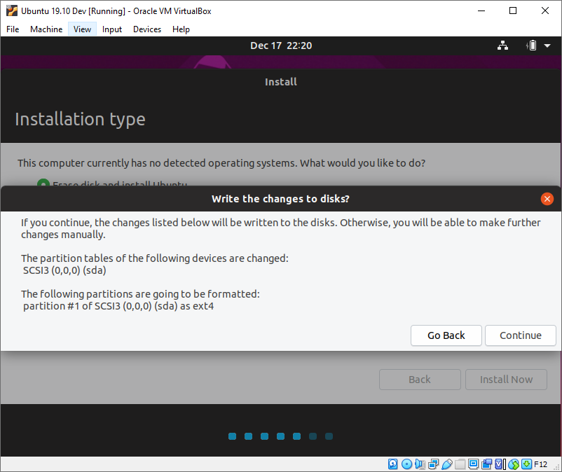
Task: Click the display status icon
Action: [474, 464]
